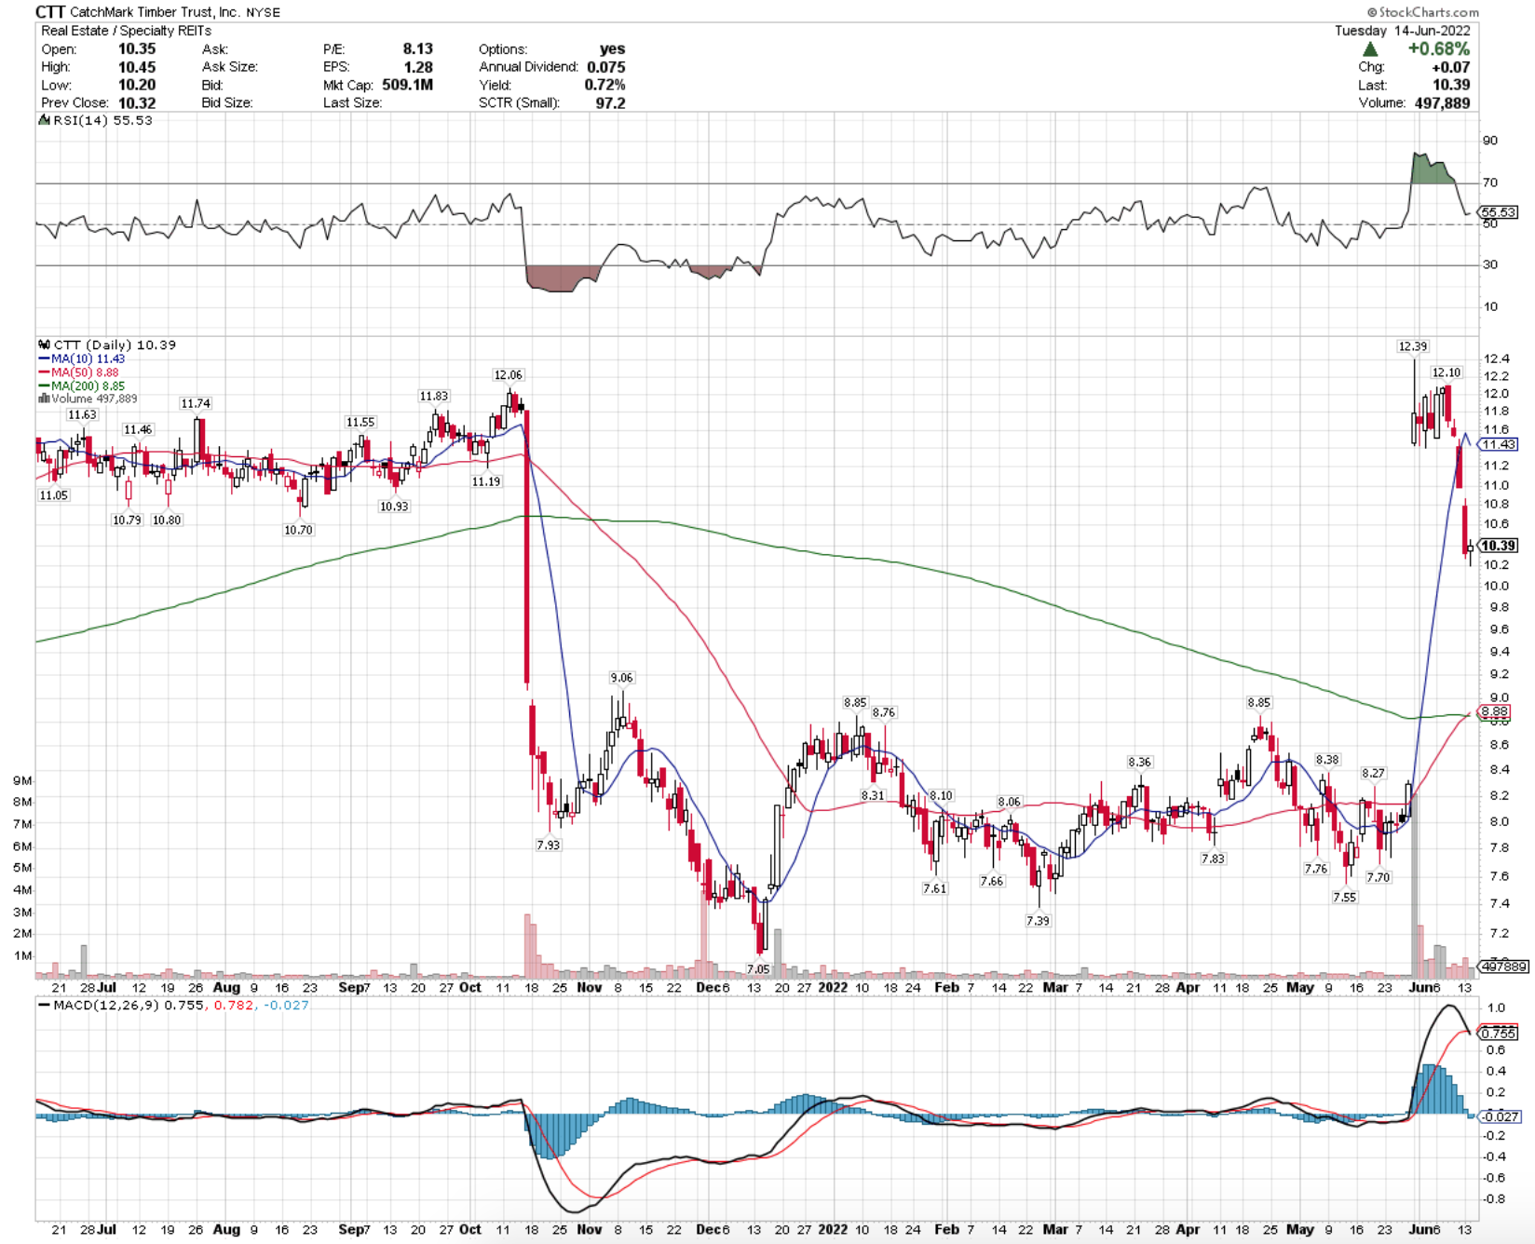The image size is (1535, 1244).
Task: Click the CTT ticker symbol heading
Action: tap(49, 12)
